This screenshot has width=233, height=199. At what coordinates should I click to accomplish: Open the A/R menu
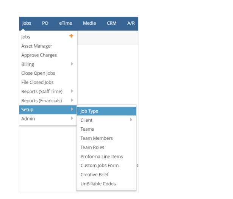[x=131, y=23]
